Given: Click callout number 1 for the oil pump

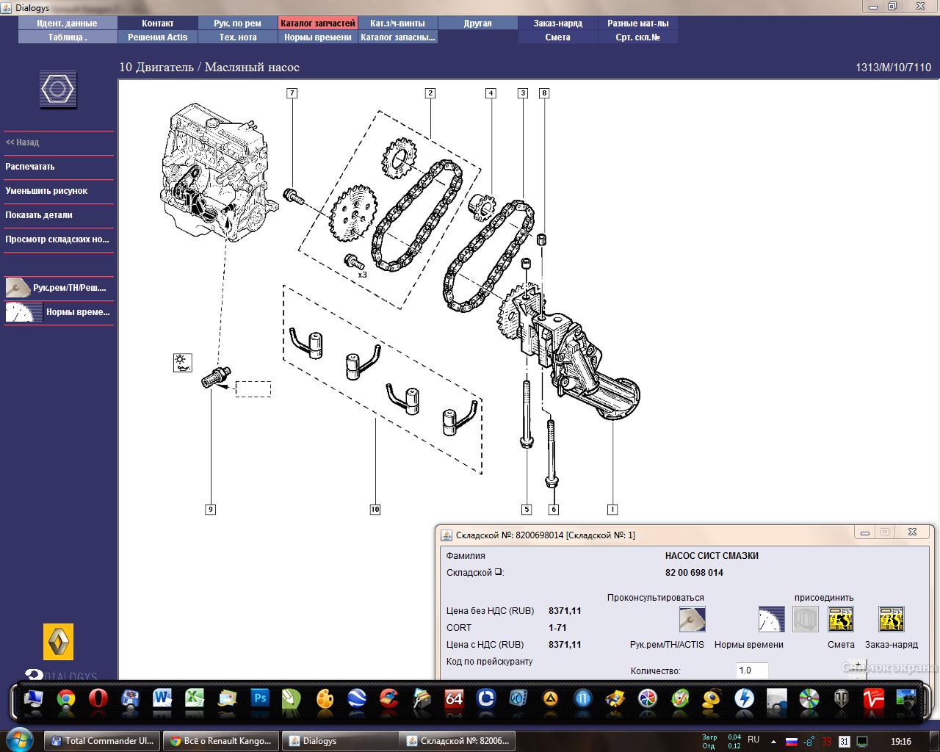Looking at the screenshot, I should [x=612, y=509].
